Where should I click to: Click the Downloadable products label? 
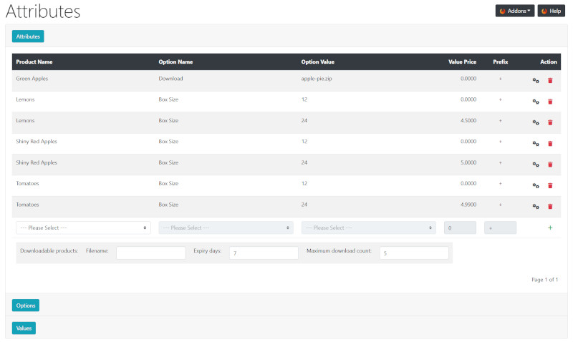(49, 250)
